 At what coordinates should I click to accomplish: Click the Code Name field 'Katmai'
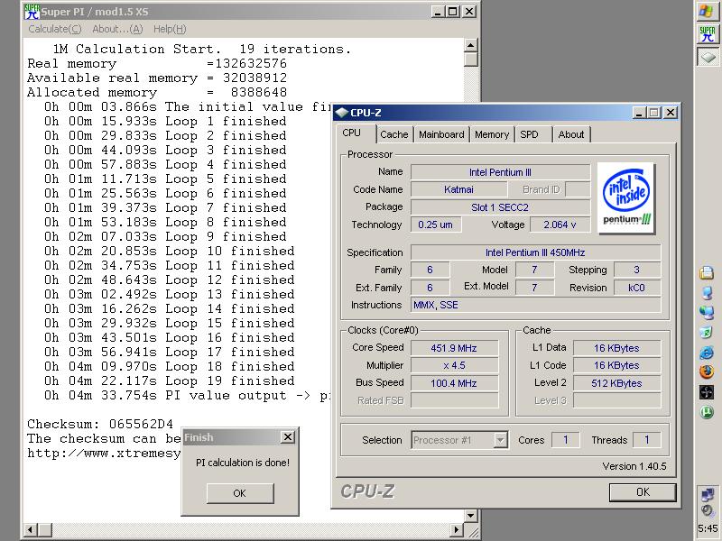tap(458, 189)
